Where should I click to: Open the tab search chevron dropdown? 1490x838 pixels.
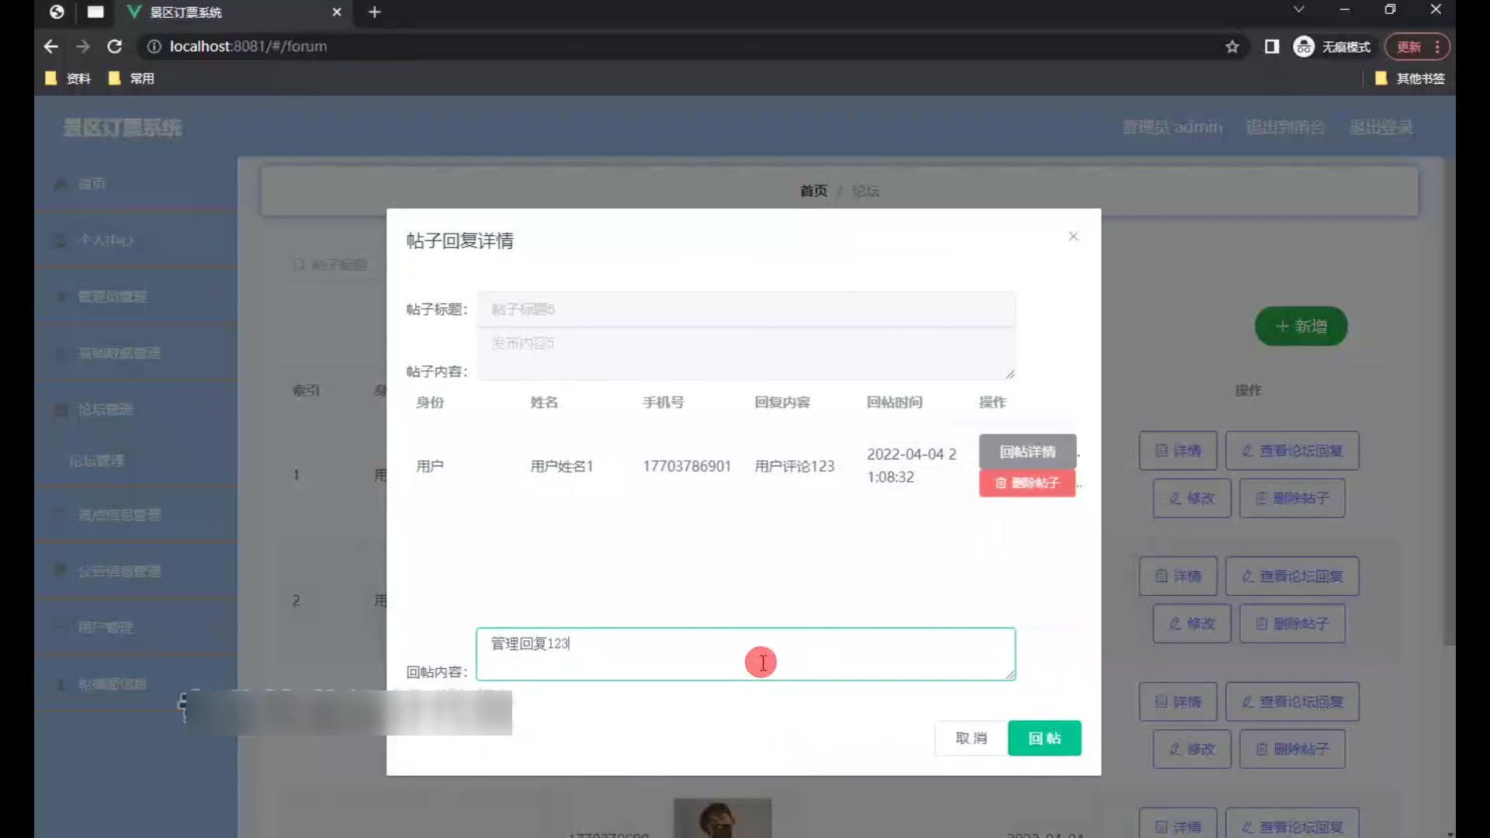coord(1298,9)
